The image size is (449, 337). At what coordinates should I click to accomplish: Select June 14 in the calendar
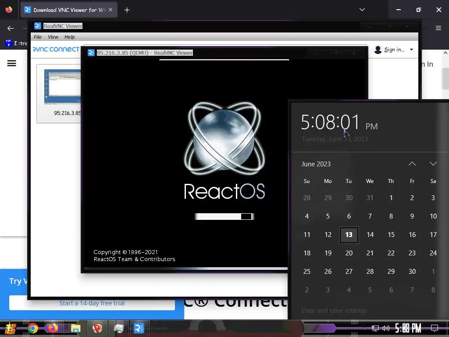(x=370, y=235)
